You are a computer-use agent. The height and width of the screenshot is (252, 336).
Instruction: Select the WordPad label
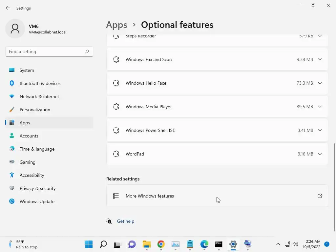pyautogui.click(x=135, y=154)
